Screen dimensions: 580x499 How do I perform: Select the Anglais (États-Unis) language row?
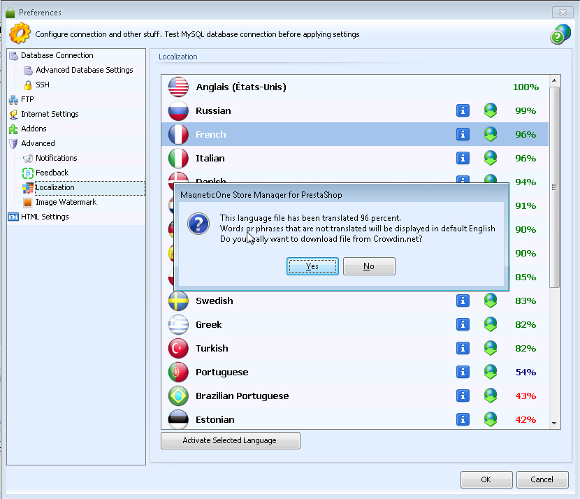coord(355,87)
